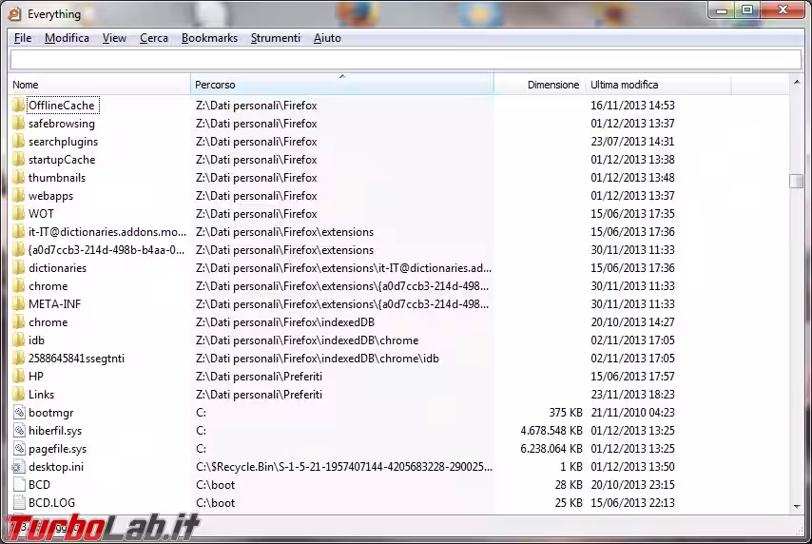Click the dictionaries folder icon
This screenshot has width=812, height=544.
tap(19, 268)
